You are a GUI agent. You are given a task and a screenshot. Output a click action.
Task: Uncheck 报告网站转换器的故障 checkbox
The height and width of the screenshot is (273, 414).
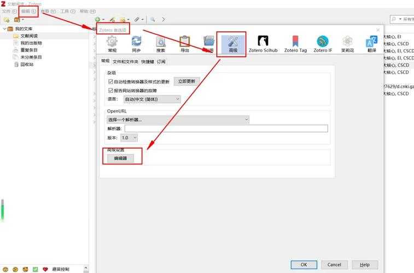(111, 90)
